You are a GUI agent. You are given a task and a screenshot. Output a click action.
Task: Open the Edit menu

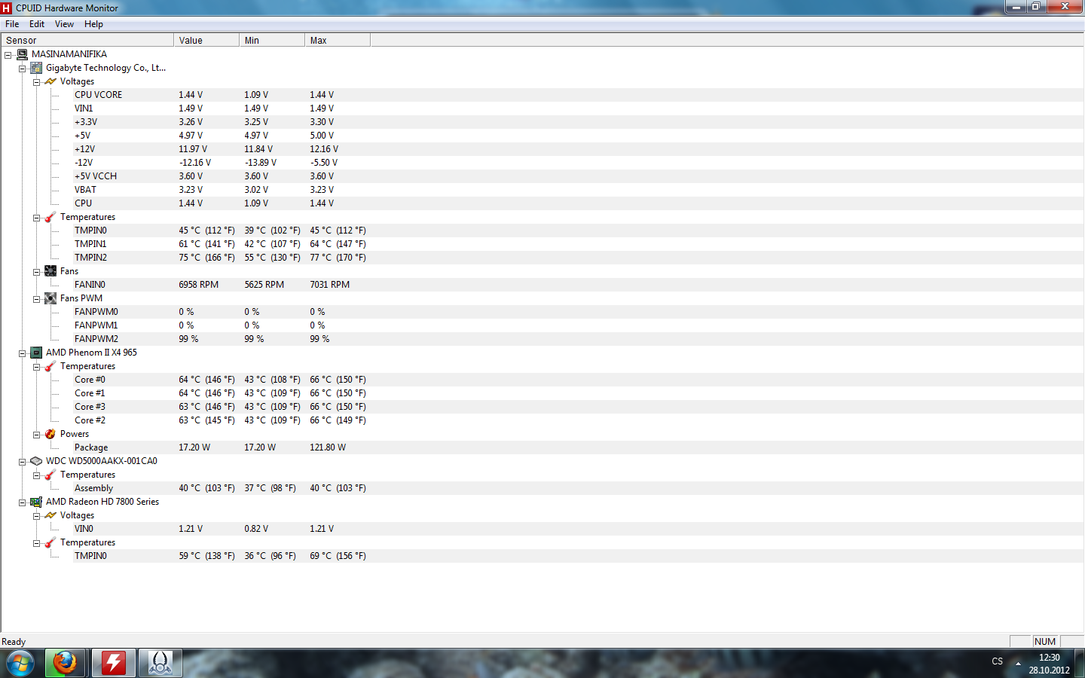[x=37, y=24]
